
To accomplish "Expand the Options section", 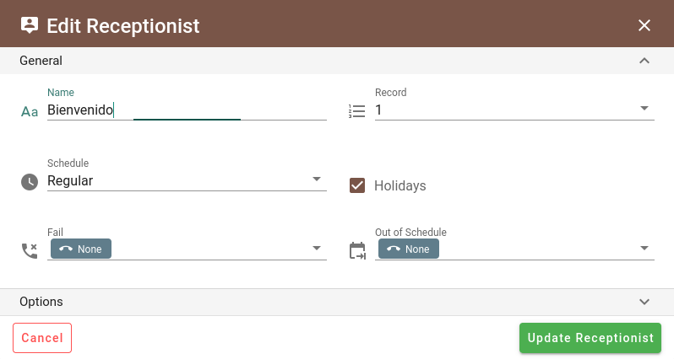I will click(337, 302).
